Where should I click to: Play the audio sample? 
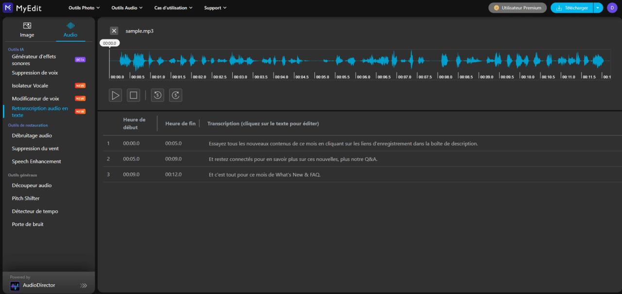coord(115,95)
